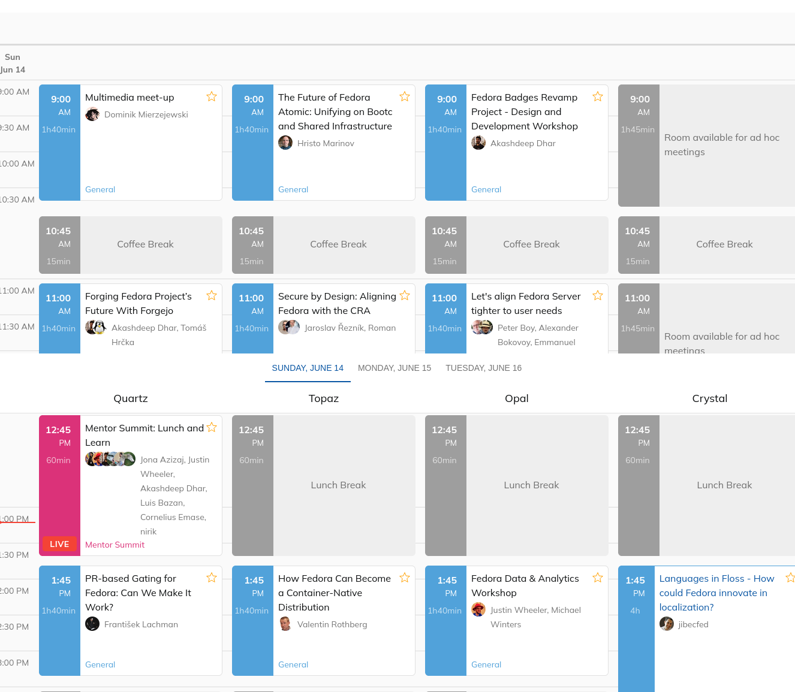795x692 pixels.
Task: Click the Mentor Summit track label
Action: pyautogui.click(x=115, y=545)
